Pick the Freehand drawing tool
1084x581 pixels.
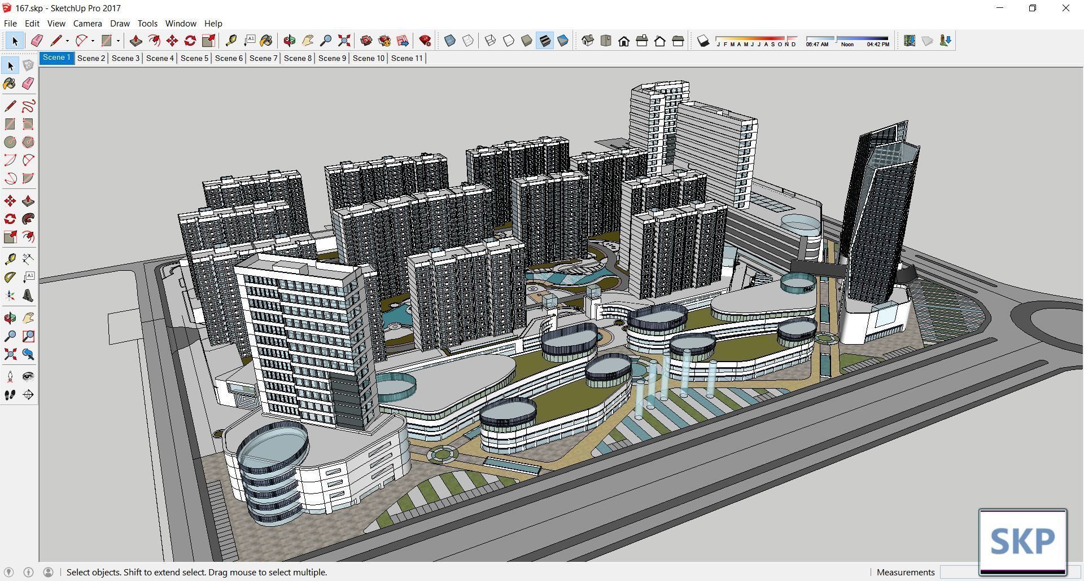click(x=28, y=106)
